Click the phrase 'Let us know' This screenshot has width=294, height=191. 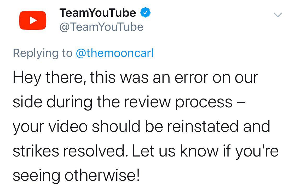pyautogui.click(x=176, y=151)
